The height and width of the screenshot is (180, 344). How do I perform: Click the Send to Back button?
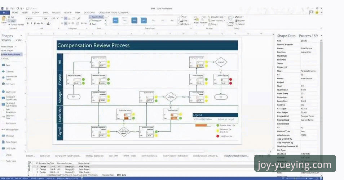[216, 21]
